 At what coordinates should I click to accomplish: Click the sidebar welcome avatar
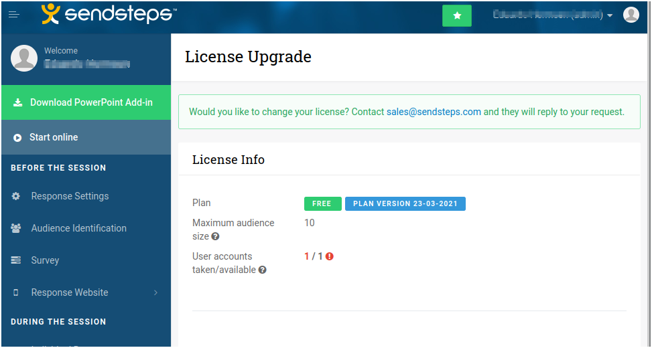click(24, 58)
